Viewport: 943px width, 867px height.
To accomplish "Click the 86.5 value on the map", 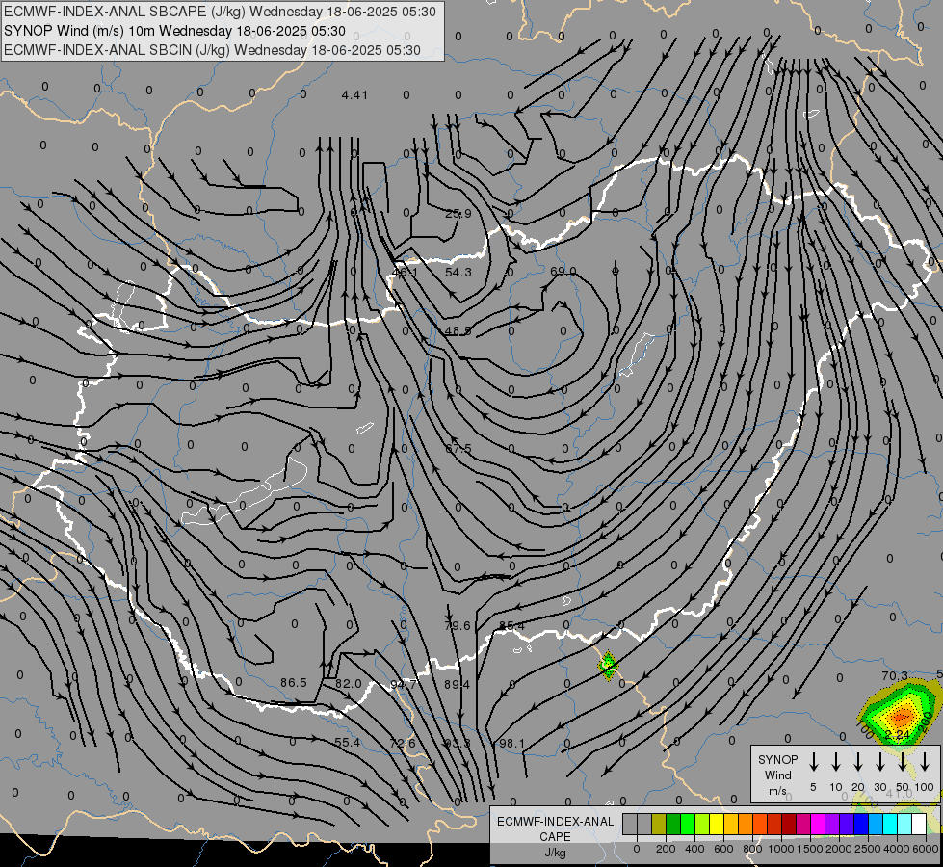I will pos(294,683).
